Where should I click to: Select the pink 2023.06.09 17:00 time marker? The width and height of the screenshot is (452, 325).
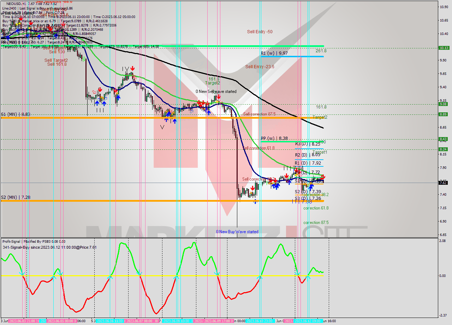[218, 321]
